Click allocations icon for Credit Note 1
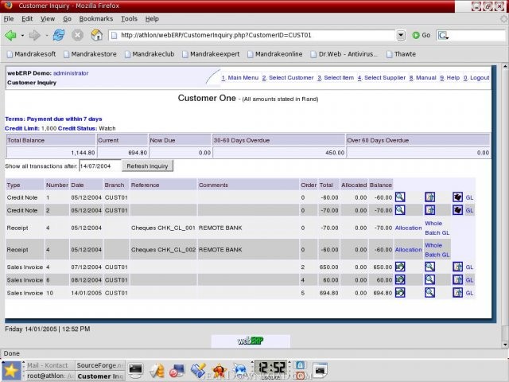 tap(458, 197)
